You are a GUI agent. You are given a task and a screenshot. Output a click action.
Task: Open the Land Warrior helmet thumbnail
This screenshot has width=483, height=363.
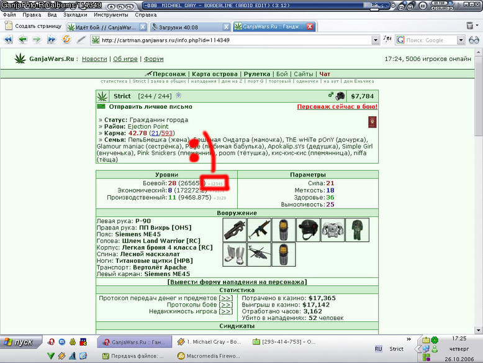pyautogui.click(x=308, y=229)
